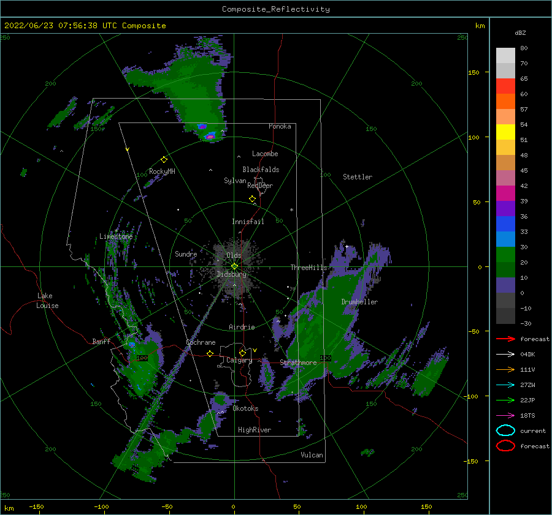Select the light gray 70-80 dBZ swatch

(505, 56)
